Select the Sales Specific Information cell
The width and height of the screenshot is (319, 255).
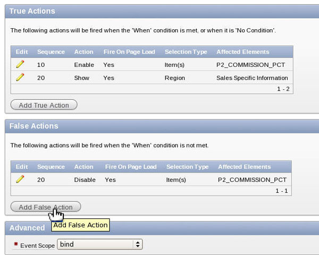252,78
